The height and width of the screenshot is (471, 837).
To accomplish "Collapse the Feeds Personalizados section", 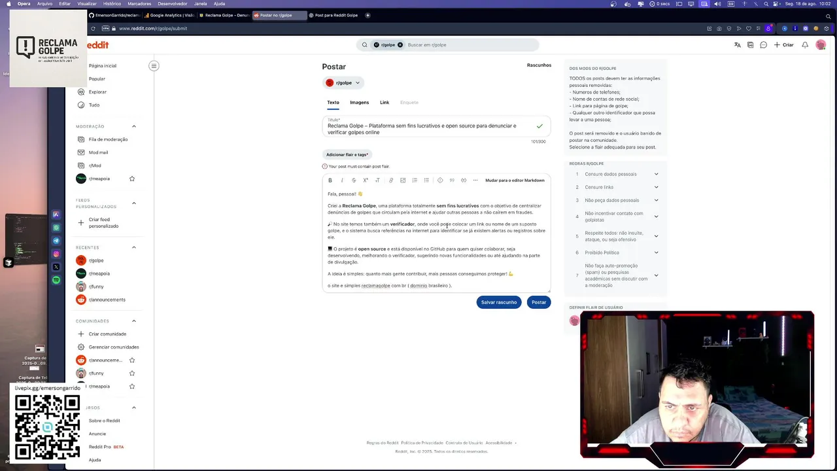I will coord(134,203).
